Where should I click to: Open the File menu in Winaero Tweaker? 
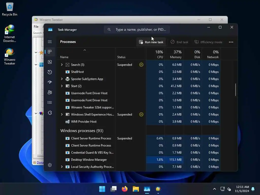pos(36,26)
